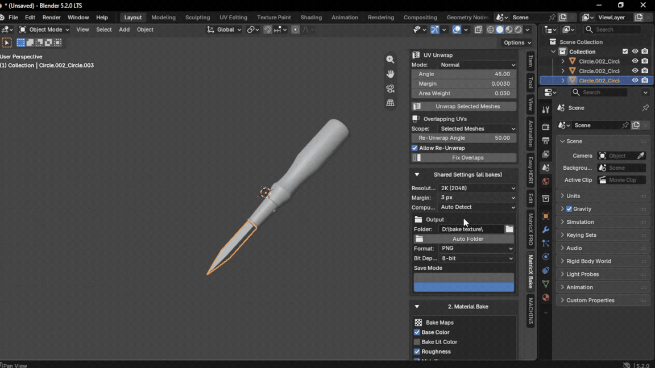Open UV Unwrap Mode Normal dropdown
Screen dimensions: 655x368
pos(478,65)
